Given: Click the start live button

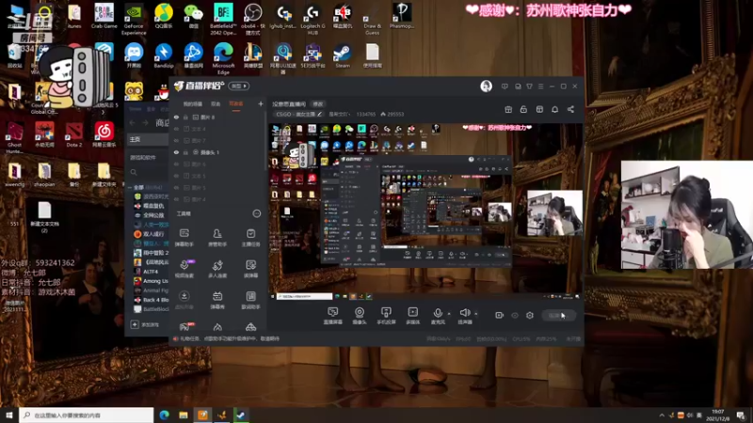Looking at the screenshot, I should [x=558, y=315].
